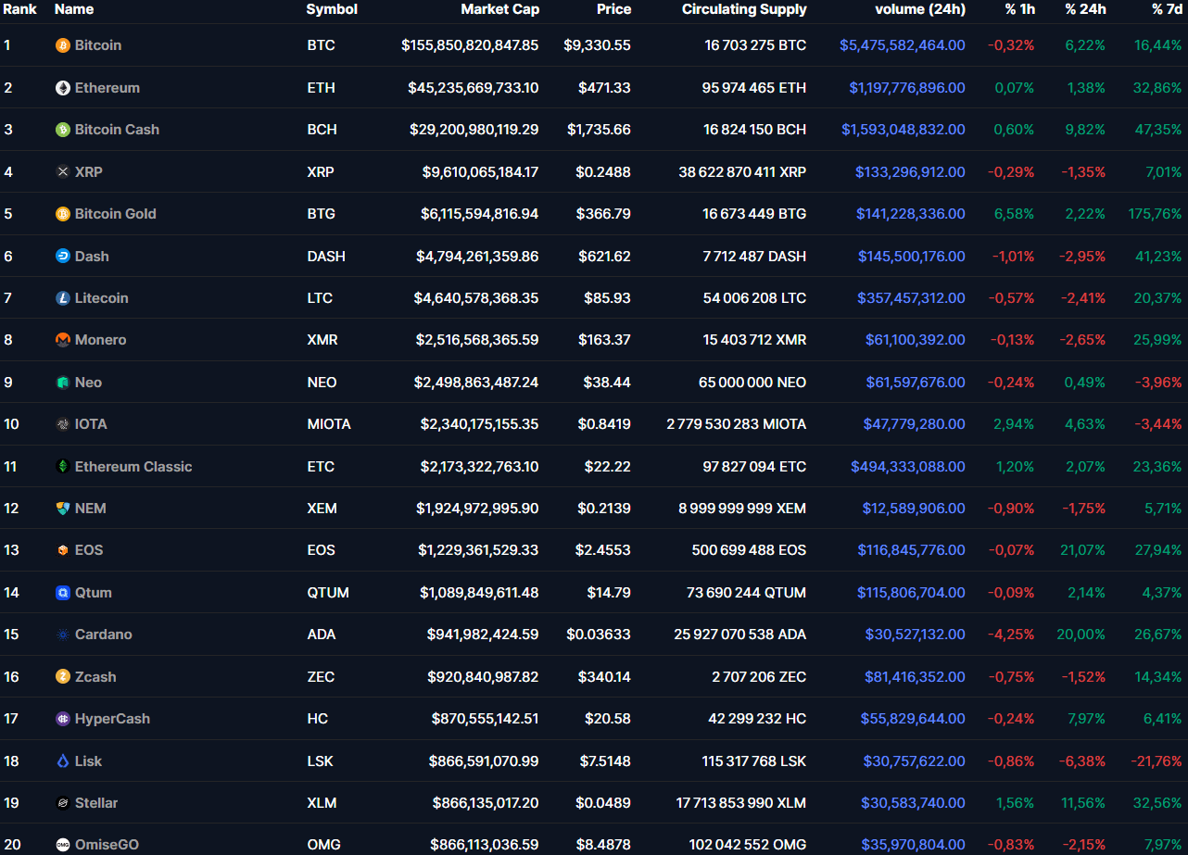The width and height of the screenshot is (1188, 855).
Task: Click the HyperCash coin logo
Action: click(63, 719)
